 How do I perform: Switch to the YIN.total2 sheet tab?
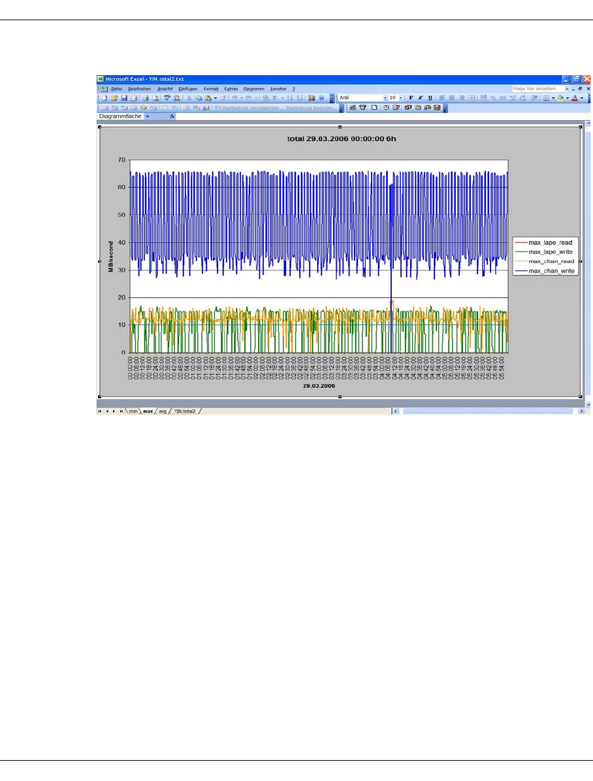tap(185, 411)
